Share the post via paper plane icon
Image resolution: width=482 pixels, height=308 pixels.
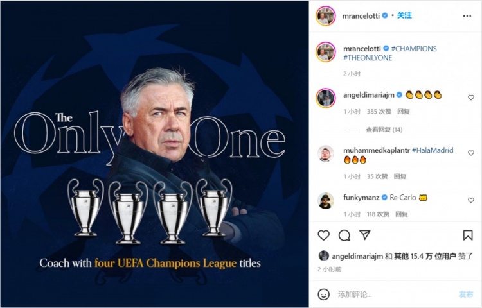pos(365,235)
